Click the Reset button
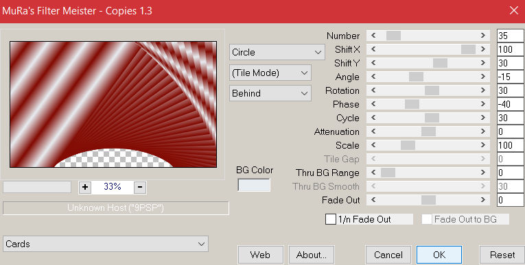 point(502,255)
